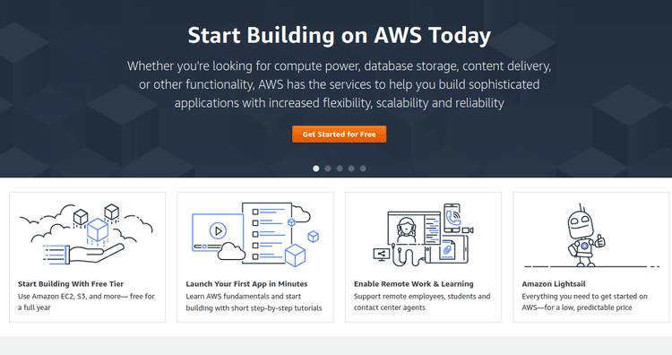672x355 pixels.
Task: Select the third carousel slide dot
Action: [x=340, y=169]
